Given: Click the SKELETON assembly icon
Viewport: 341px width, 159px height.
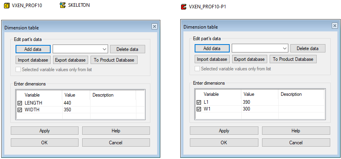Looking at the screenshot, I should tap(62, 5).
